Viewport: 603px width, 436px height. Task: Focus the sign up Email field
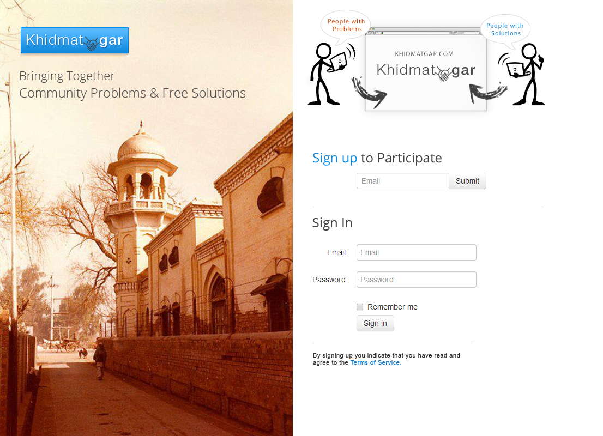403,181
